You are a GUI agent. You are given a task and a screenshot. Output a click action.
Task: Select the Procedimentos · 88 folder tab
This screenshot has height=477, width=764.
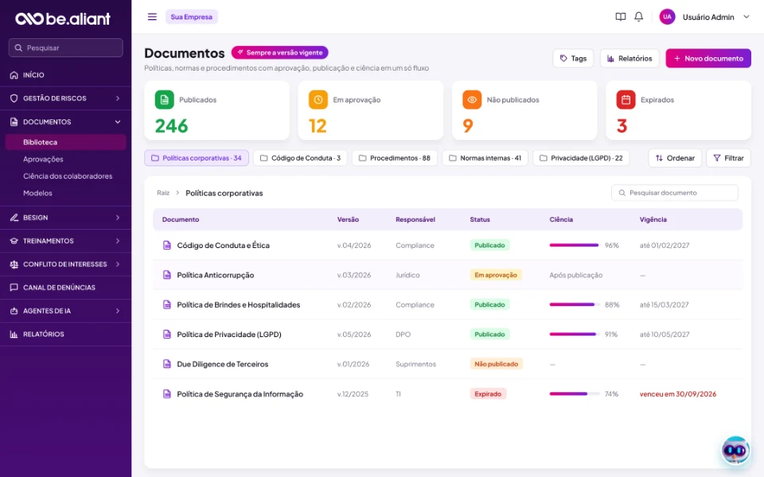tap(394, 157)
